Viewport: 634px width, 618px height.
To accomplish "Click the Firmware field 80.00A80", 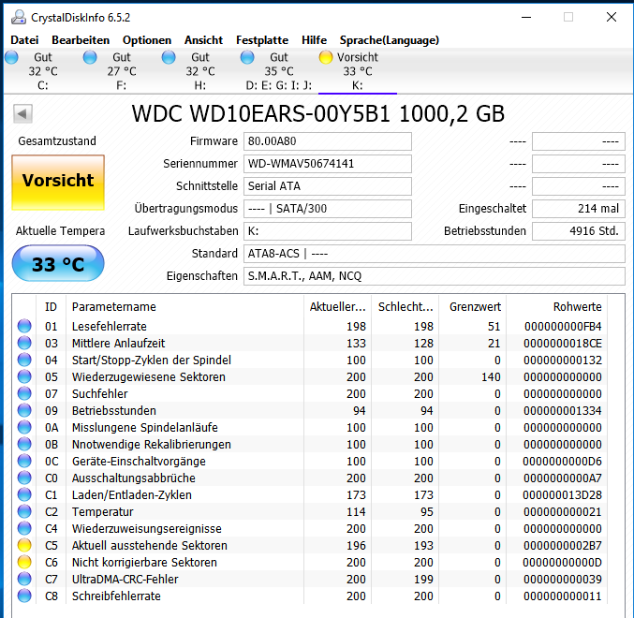I will click(x=328, y=141).
